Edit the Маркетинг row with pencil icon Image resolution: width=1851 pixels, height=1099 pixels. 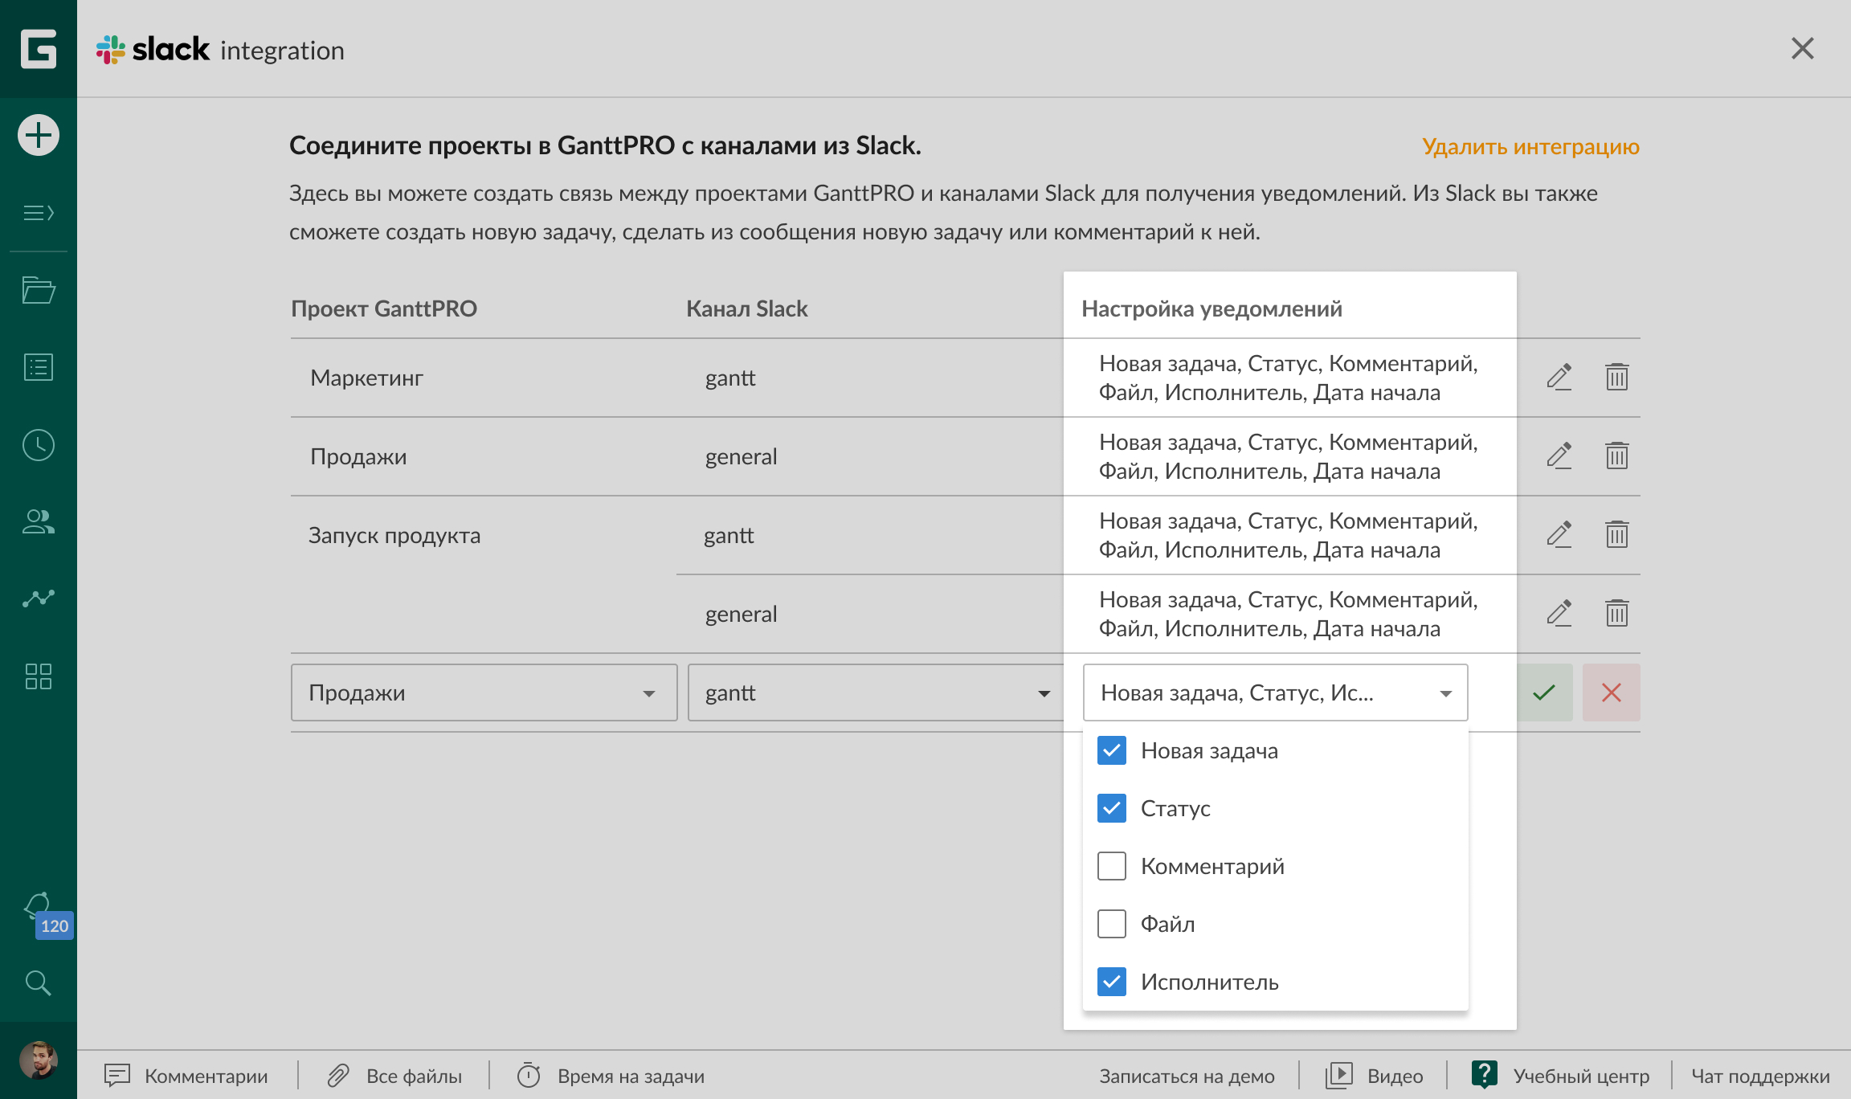pyautogui.click(x=1559, y=377)
